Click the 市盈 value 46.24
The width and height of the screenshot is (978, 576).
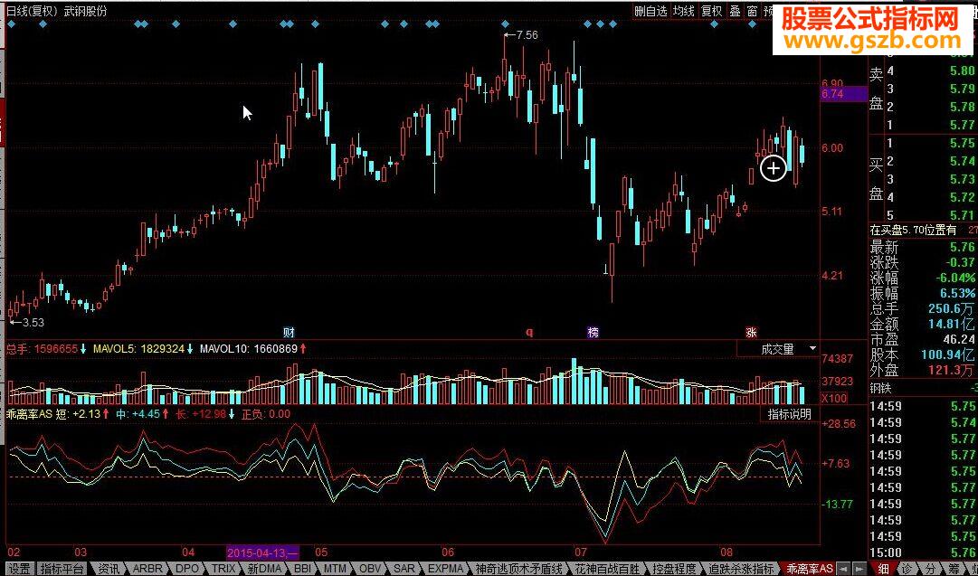961,339
